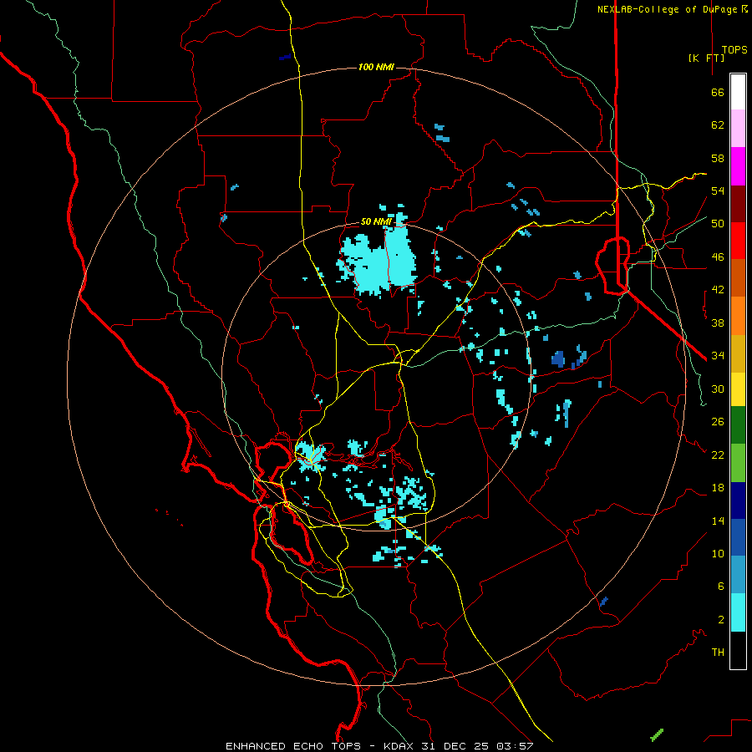Click the legend value 34

pos(718,355)
